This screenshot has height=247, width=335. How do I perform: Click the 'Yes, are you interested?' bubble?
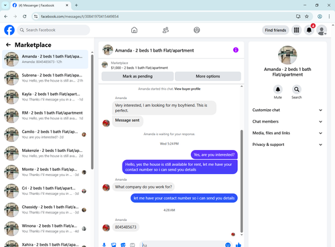214,155
